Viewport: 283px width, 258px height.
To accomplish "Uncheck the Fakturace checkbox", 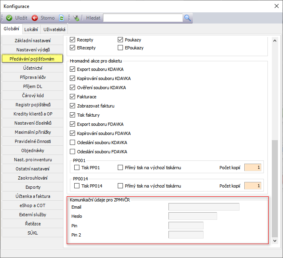I will point(73,97).
